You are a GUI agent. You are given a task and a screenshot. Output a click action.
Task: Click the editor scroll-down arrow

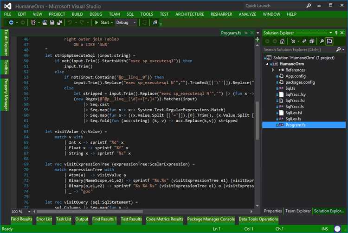258,206
